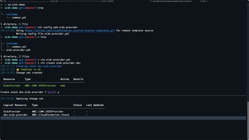Click dev-oidc-provider in the Logical Resource table

click(16, 115)
